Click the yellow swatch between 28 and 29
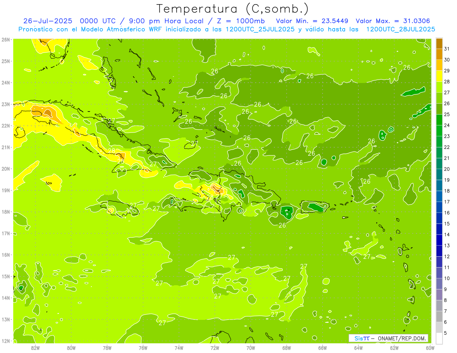 click(439, 76)
